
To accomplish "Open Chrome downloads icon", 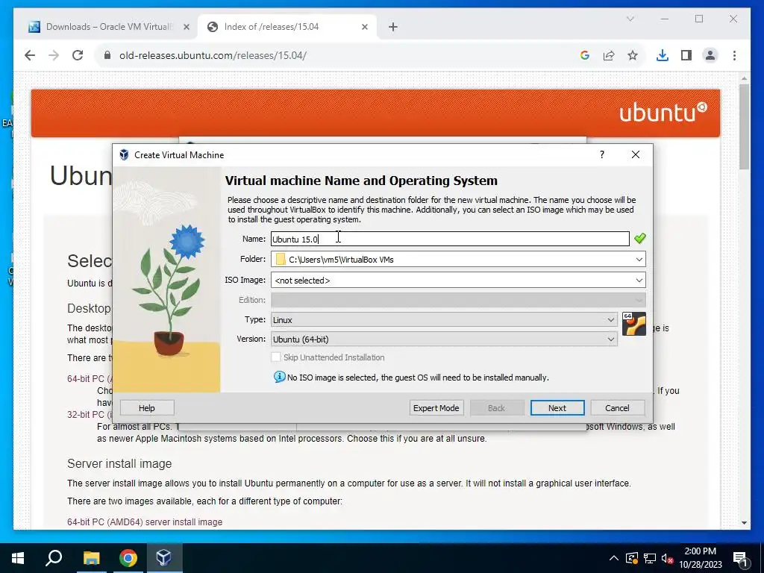I will [663, 55].
